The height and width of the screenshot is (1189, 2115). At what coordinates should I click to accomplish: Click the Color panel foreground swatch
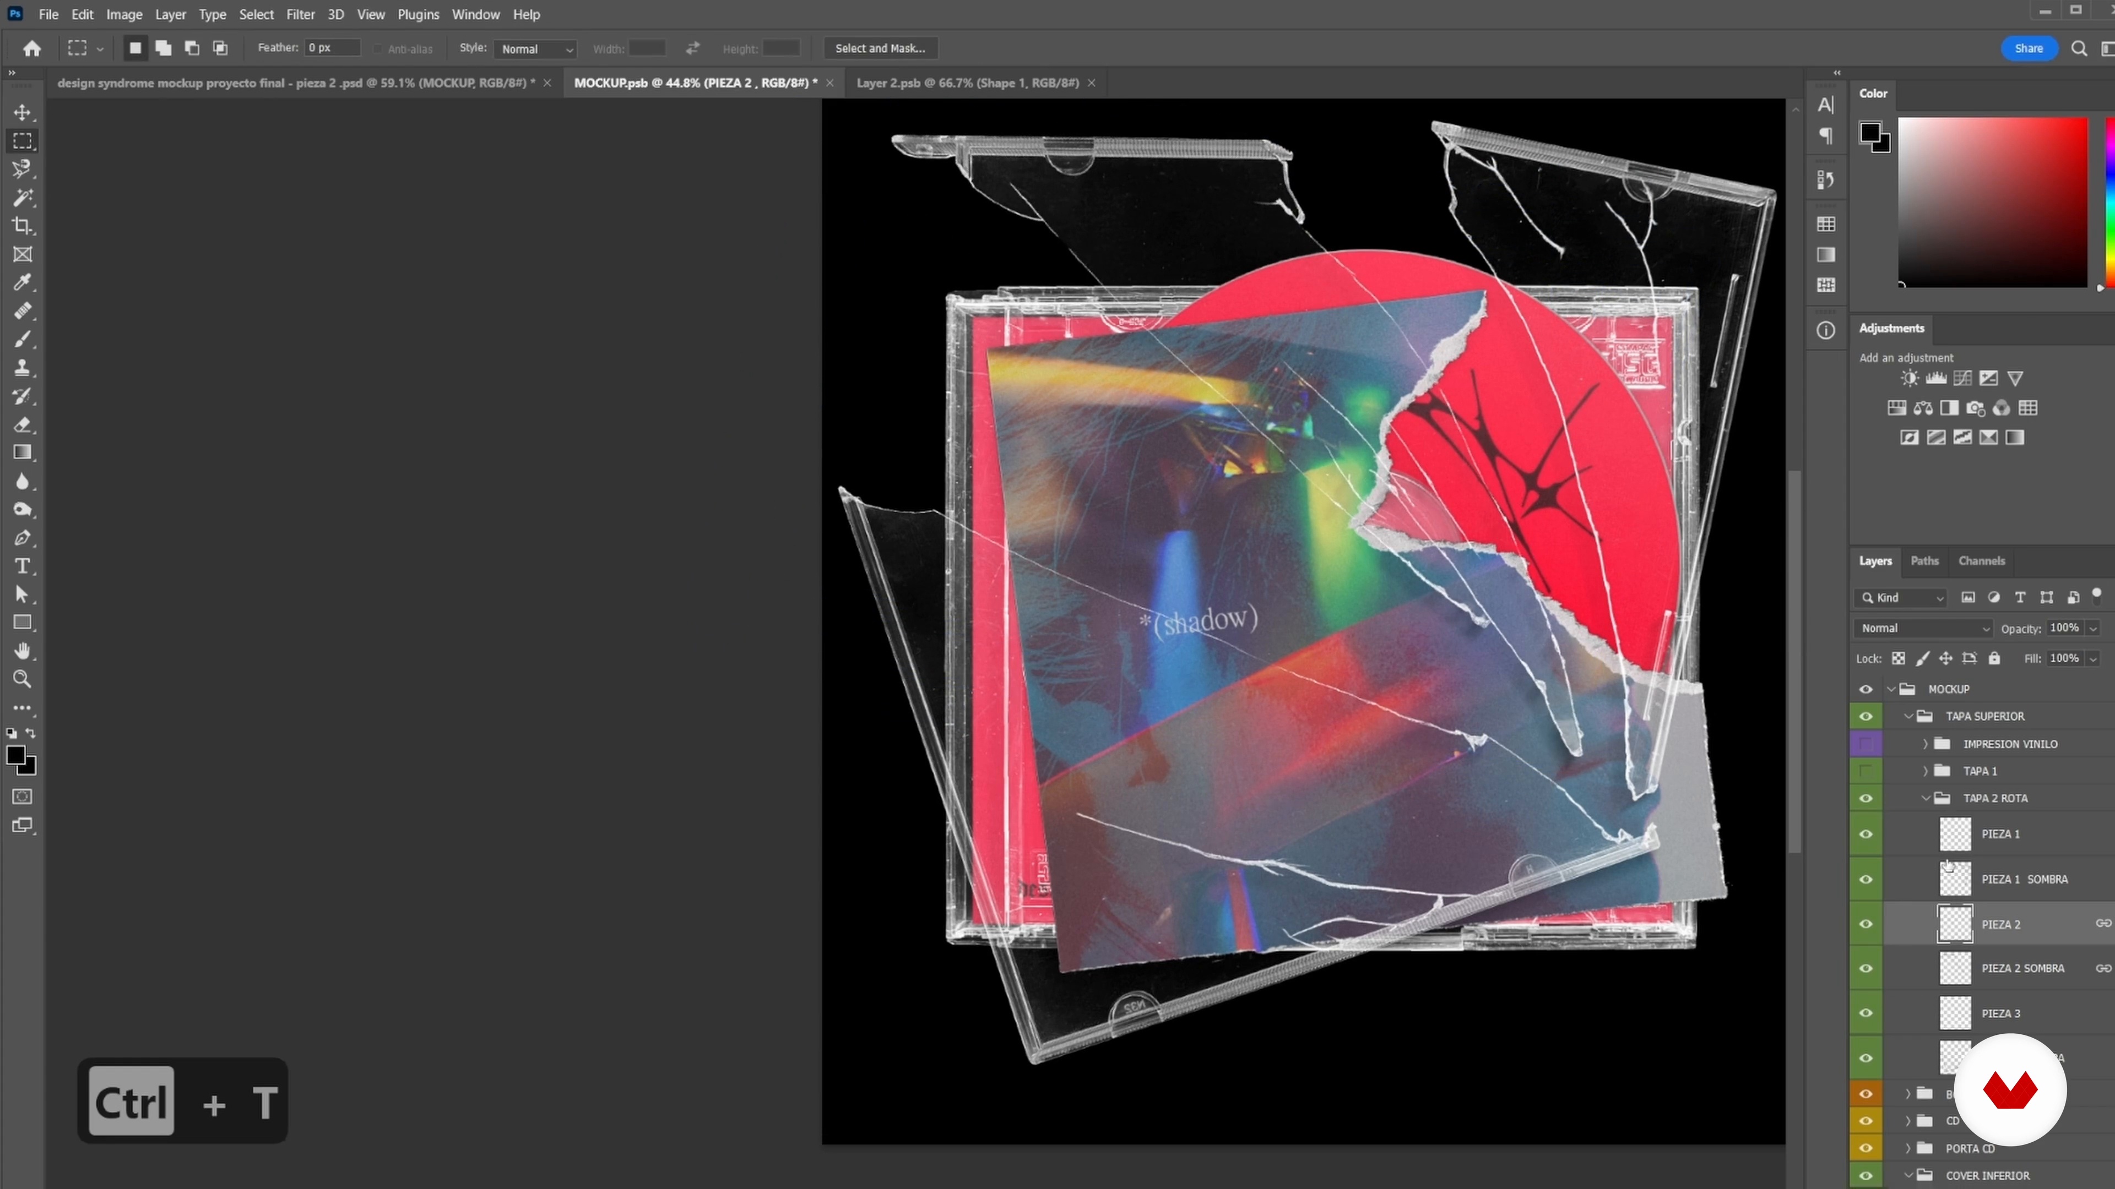coord(1870,133)
